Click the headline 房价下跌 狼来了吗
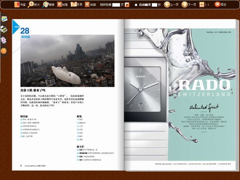The height and width of the screenshot is (180, 240). [x=33, y=90]
